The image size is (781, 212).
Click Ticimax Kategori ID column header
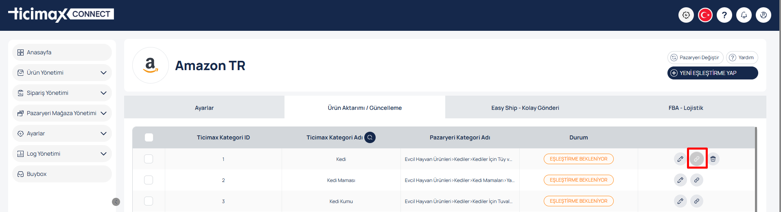click(x=223, y=137)
